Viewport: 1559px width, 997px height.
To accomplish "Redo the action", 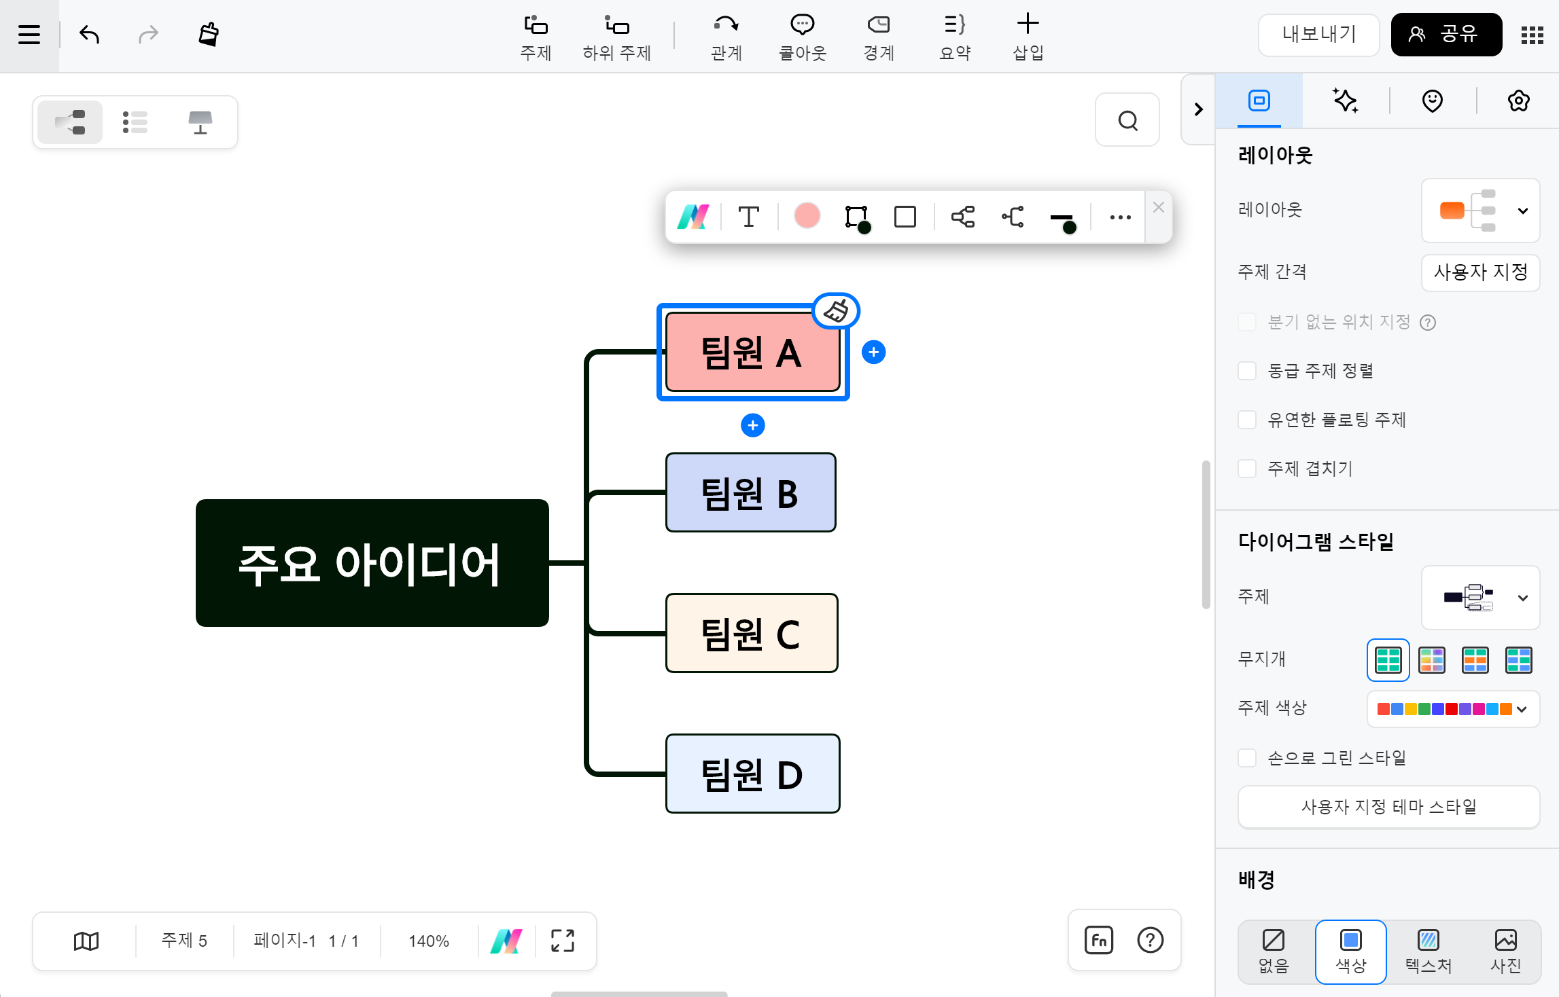I will click(x=148, y=34).
